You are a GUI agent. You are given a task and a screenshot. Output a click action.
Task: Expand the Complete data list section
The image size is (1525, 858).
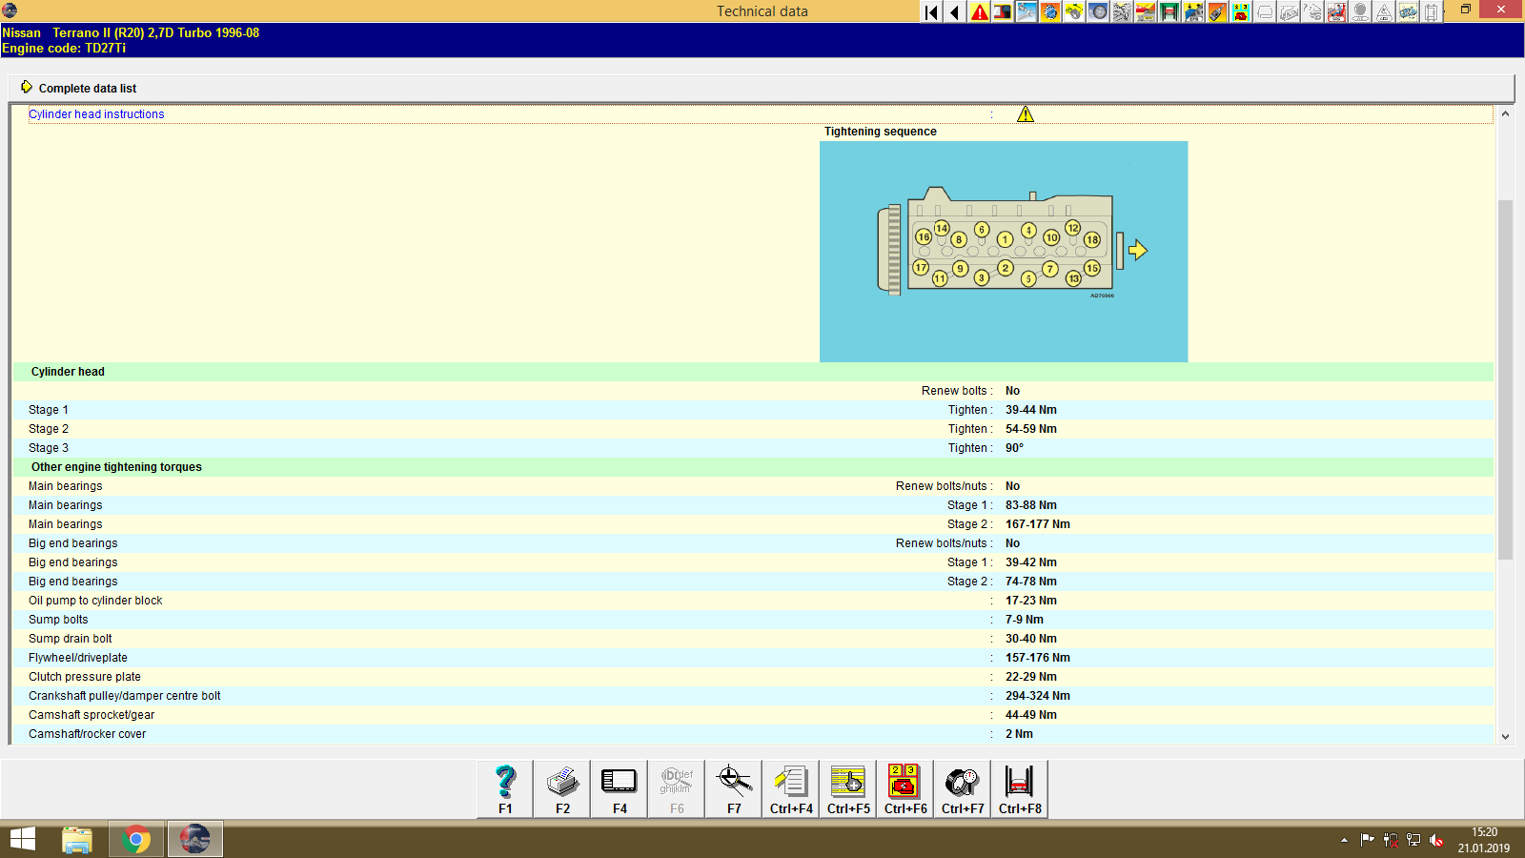tap(87, 88)
